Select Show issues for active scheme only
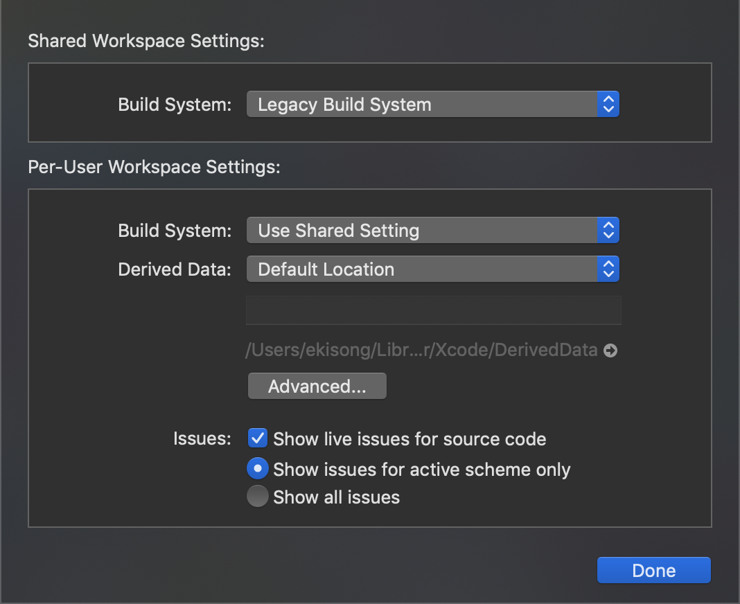The width and height of the screenshot is (740, 604). (258, 469)
